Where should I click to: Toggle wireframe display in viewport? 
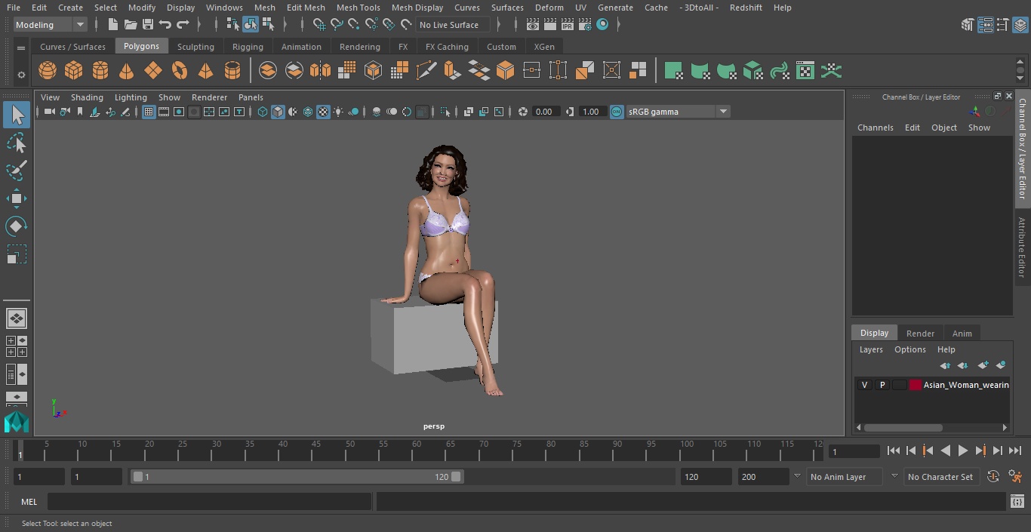coord(263,112)
